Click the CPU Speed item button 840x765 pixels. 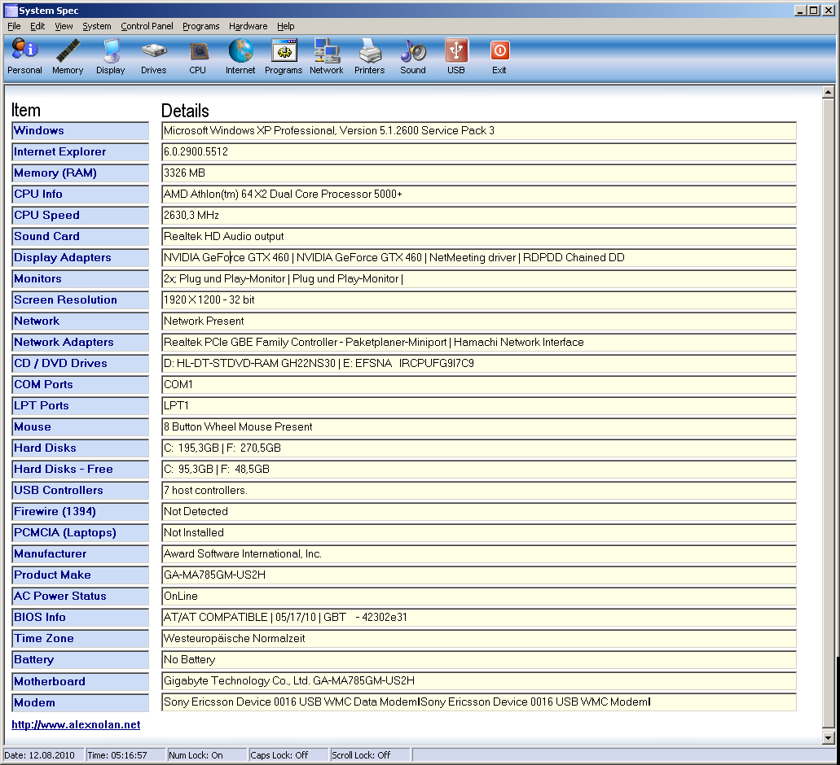click(81, 216)
